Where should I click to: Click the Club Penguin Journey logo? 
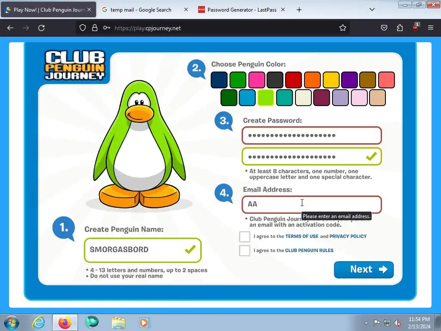point(75,65)
